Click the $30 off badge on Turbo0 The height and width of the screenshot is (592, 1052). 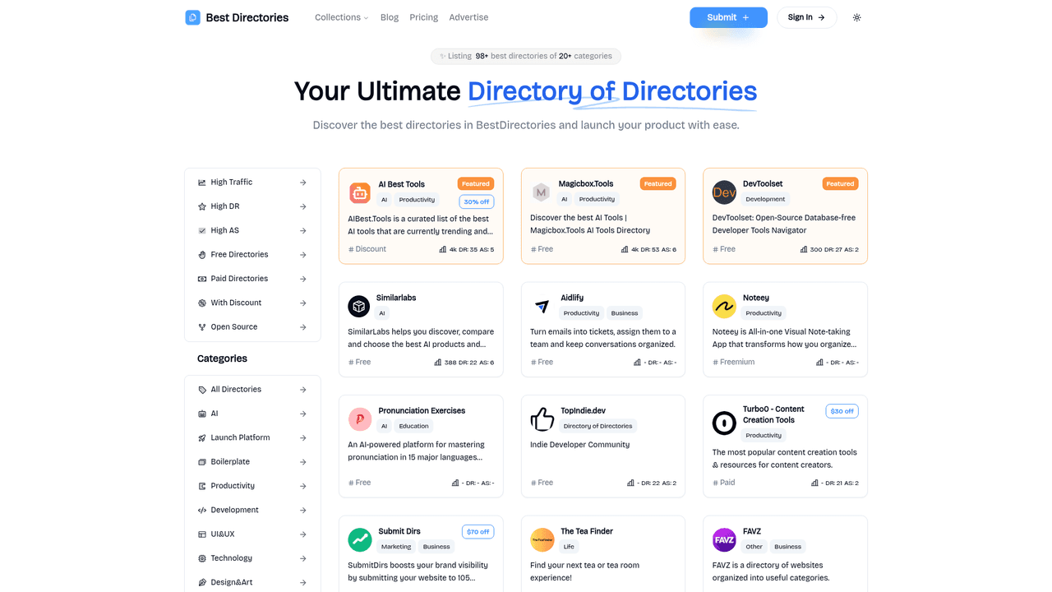[842, 411]
